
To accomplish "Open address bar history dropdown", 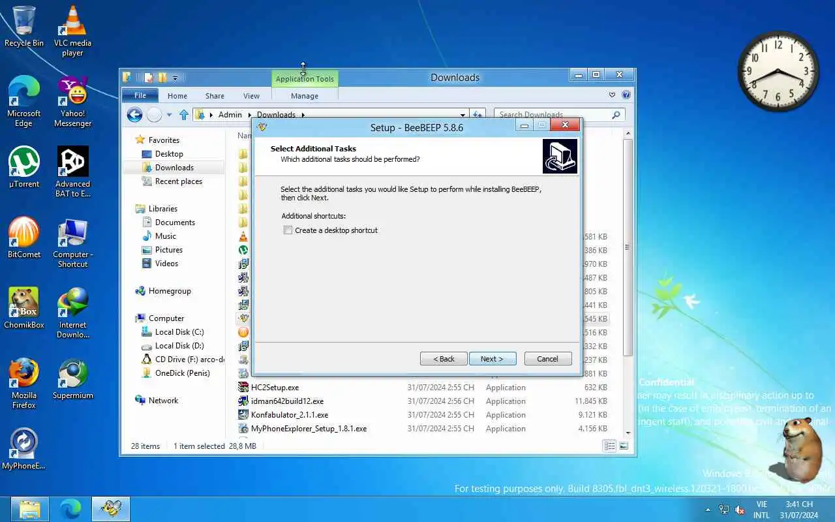I will tap(463, 115).
